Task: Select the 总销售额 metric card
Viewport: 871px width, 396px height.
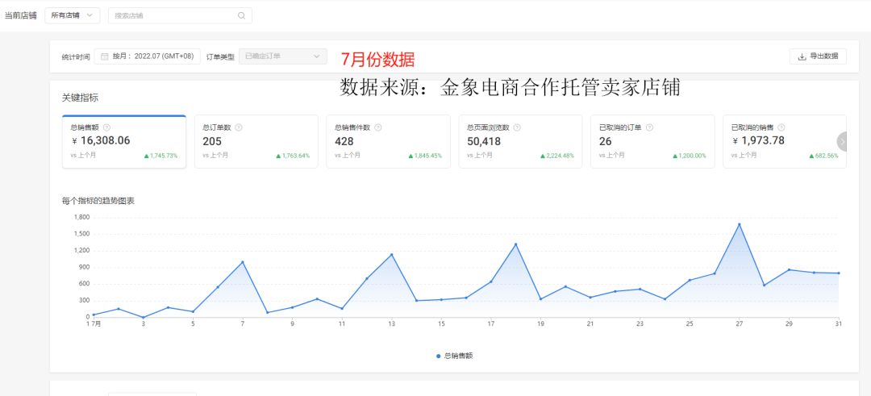Action: point(124,142)
